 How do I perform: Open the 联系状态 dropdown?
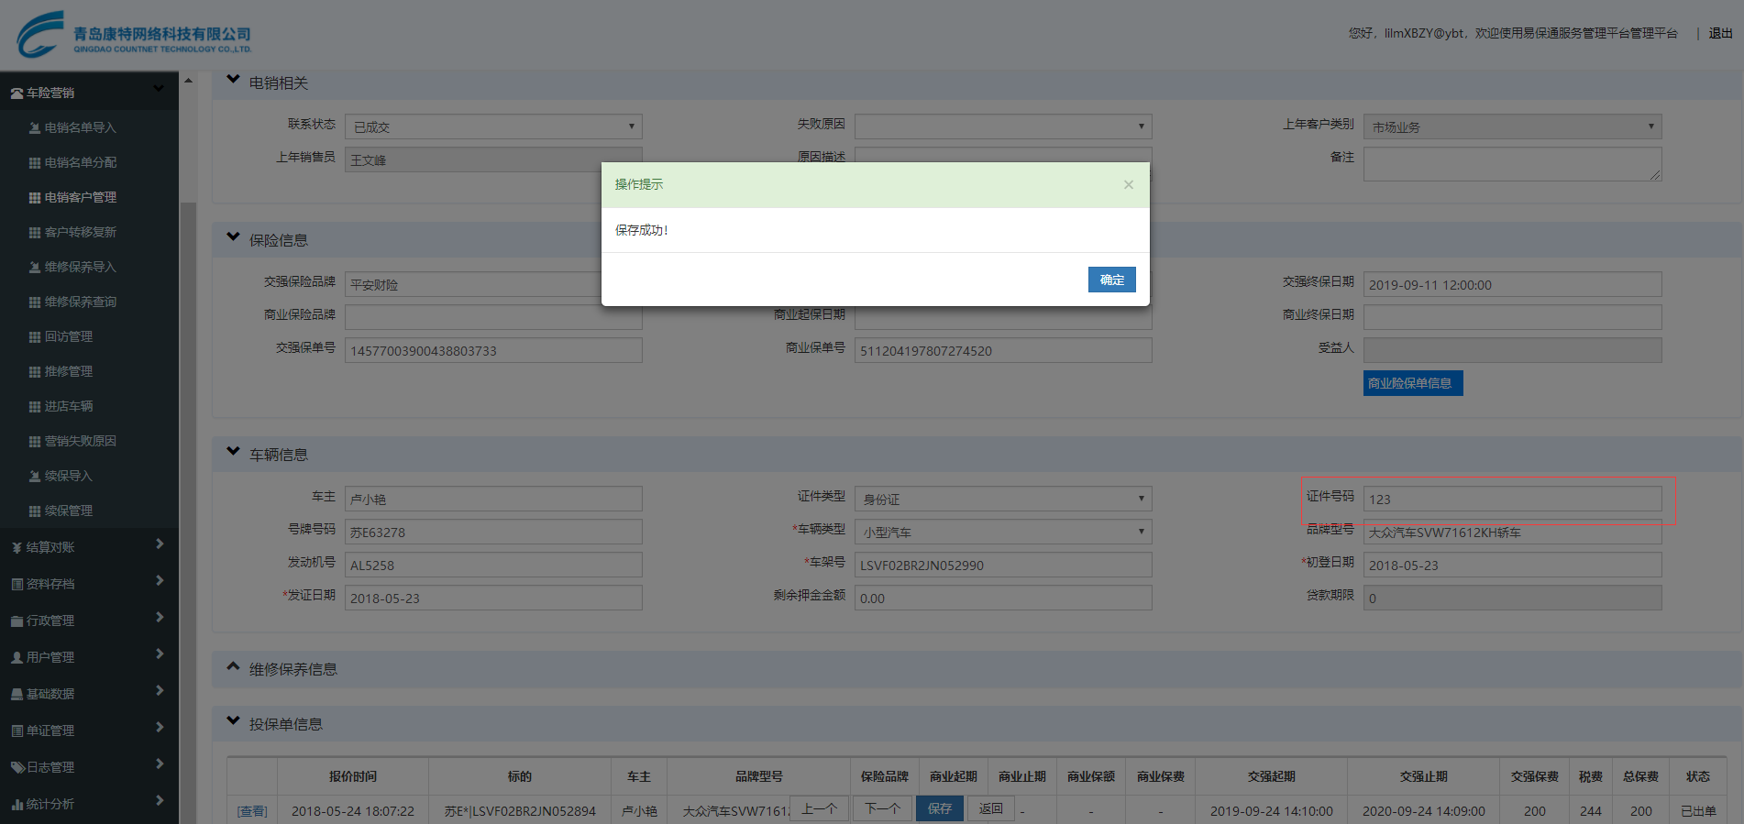[493, 126]
